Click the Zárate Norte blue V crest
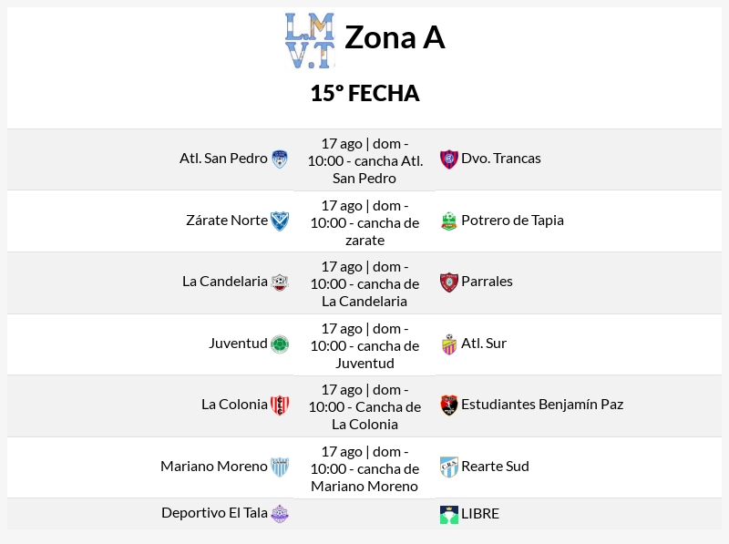Image resolution: width=729 pixels, height=544 pixels. [280, 221]
